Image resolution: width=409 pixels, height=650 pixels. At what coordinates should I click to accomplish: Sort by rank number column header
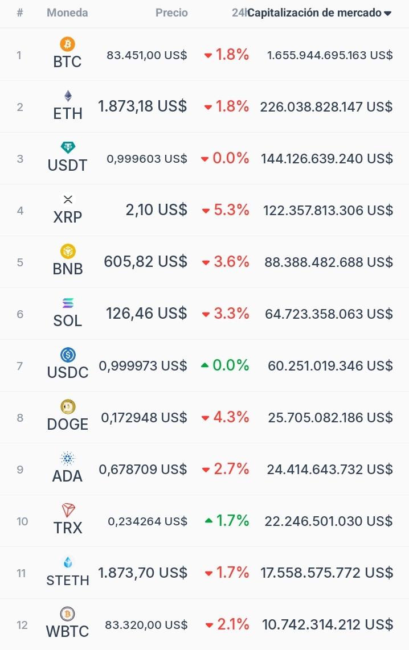(20, 13)
